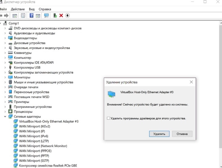Select WAN Miniport (SSTP)
The image size is (222, 168).
pos(34,161)
